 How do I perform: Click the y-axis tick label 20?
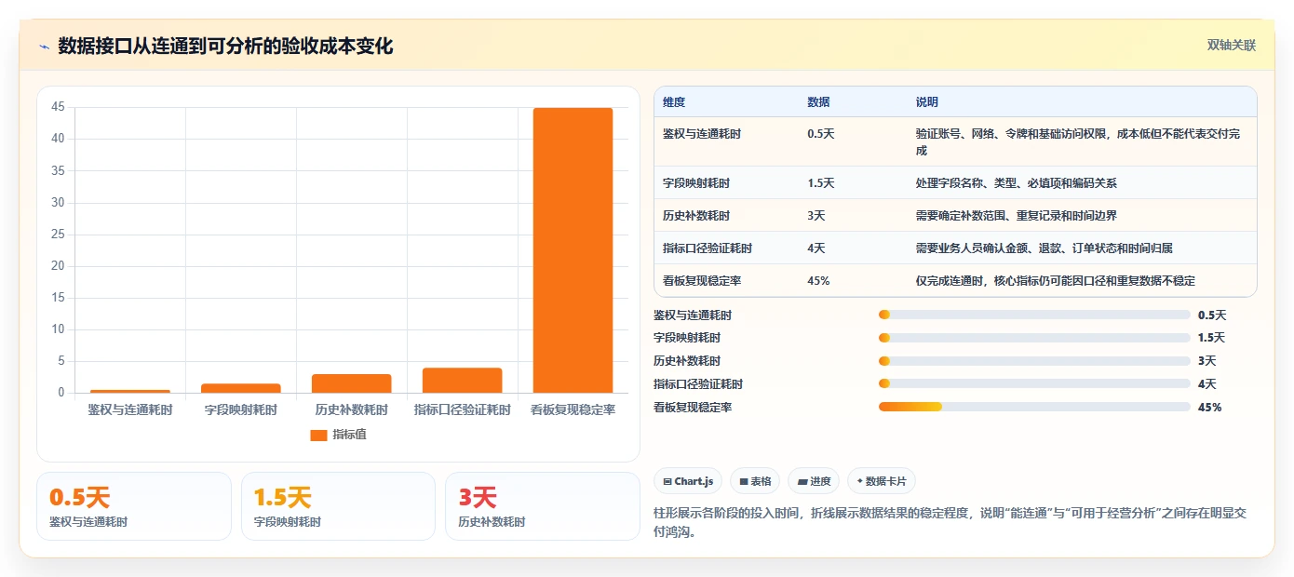click(x=58, y=266)
